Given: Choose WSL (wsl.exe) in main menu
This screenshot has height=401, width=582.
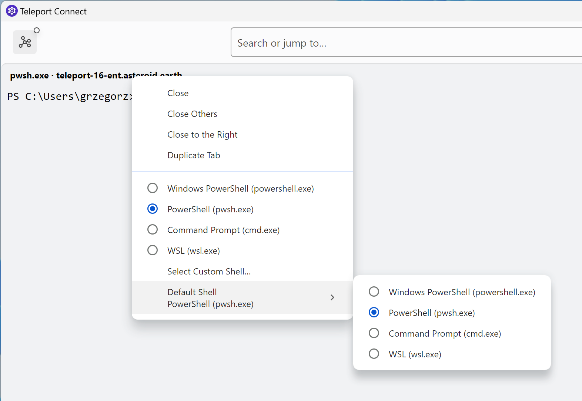Looking at the screenshot, I should point(153,250).
